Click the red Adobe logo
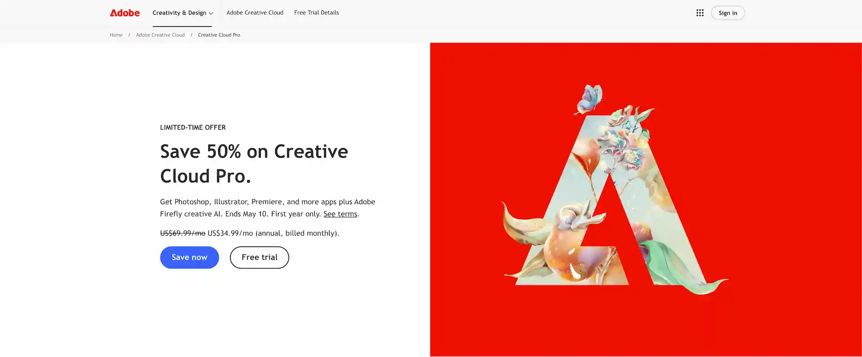Screen dimensions: 862x357 click(x=125, y=13)
